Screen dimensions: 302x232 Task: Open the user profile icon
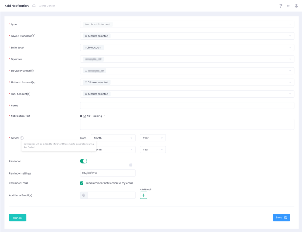click(x=296, y=6)
